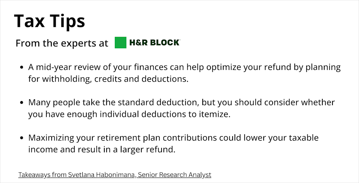The height and width of the screenshot is (183, 359).
Task: Click the line starting Maximizing your retirement plan
Action: (174, 137)
